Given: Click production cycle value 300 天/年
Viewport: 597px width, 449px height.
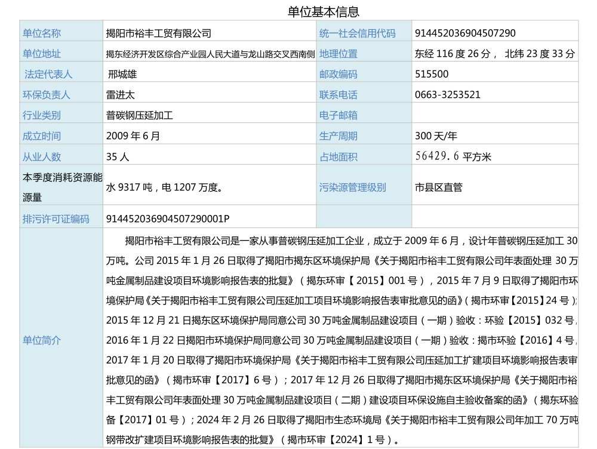Looking at the screenshot, I should [x=436, y=136].
